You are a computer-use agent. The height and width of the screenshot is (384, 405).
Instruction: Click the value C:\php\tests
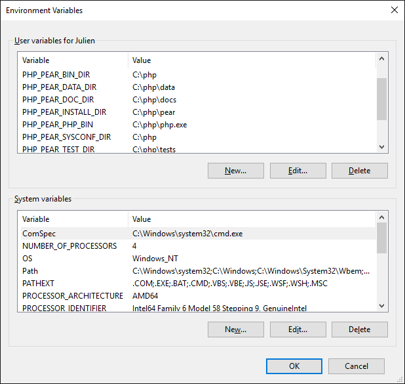tap(154, 149)
